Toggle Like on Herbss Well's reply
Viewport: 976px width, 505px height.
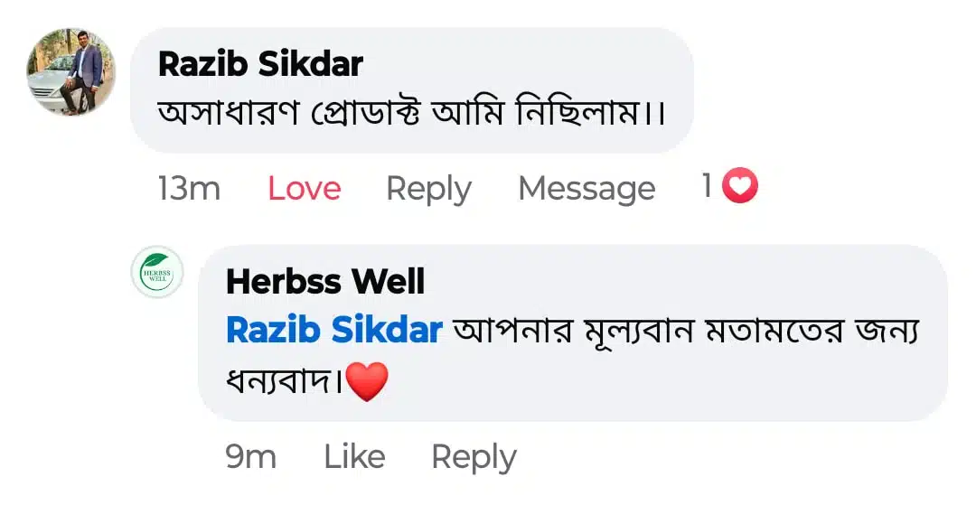pyautogui.click(x=354, y=456)
